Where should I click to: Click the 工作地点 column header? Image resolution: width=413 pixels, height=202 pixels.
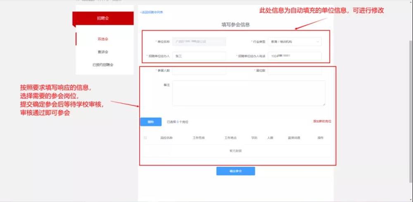(230, 138)
